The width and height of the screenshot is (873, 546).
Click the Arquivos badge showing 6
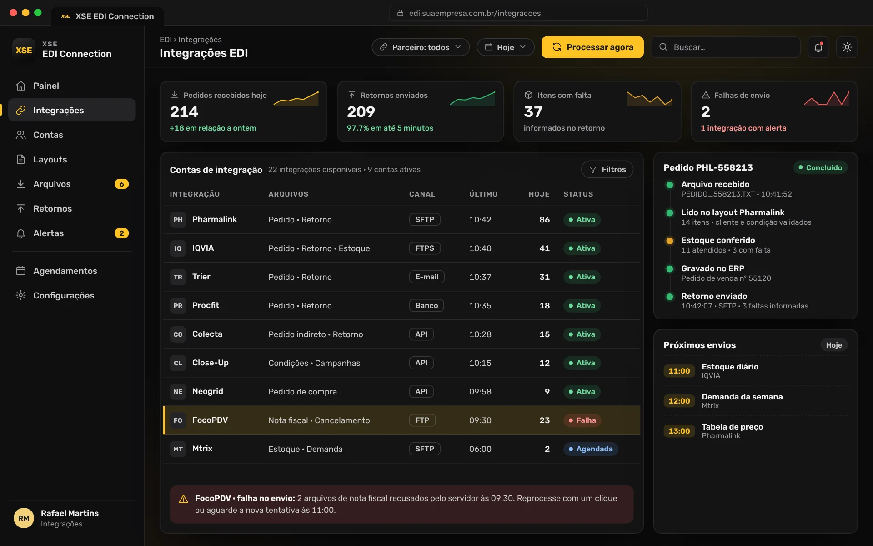point(121,184)
